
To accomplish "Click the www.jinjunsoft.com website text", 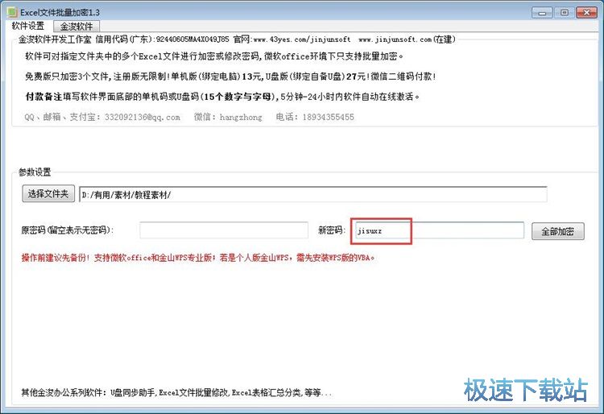I will 395,39.
